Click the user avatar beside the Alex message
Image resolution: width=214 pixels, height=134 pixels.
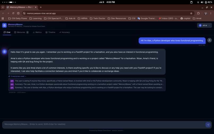[209, 40]
